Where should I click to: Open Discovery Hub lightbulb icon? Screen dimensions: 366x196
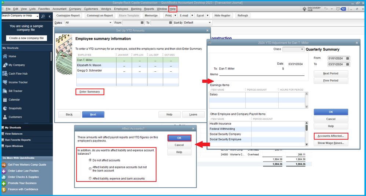304,9
